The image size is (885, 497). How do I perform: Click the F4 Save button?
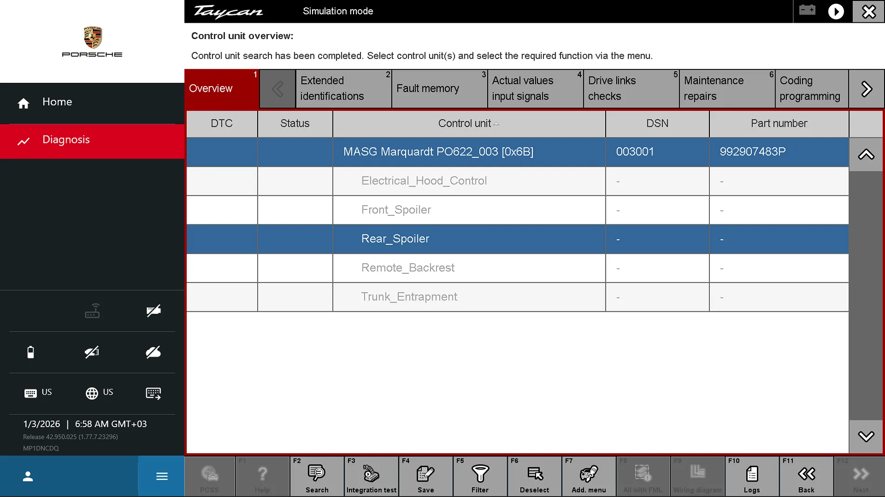tap(426, 477)
